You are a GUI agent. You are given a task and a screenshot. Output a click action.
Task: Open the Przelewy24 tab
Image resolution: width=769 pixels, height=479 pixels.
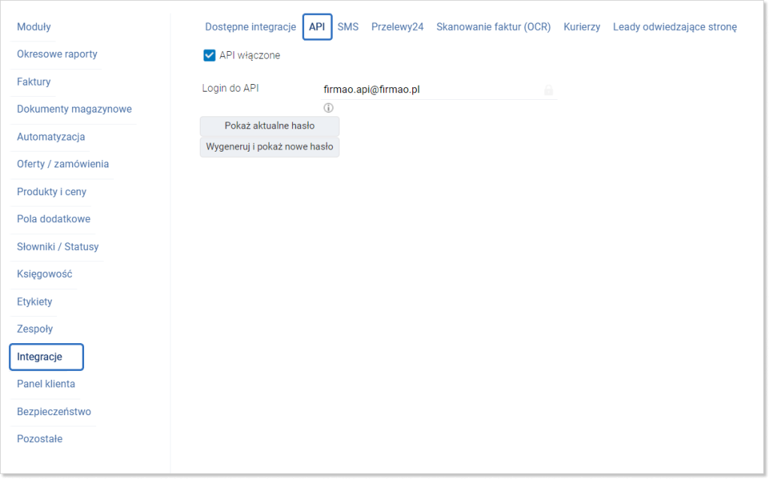coord(397,27)
